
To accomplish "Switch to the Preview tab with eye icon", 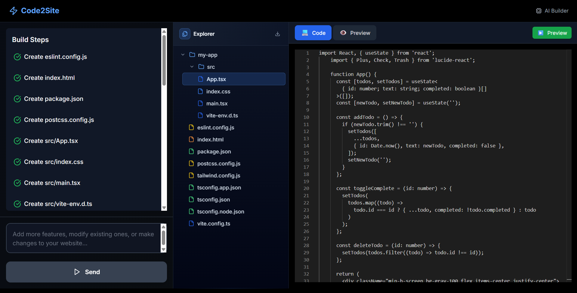I will point(355,33).
